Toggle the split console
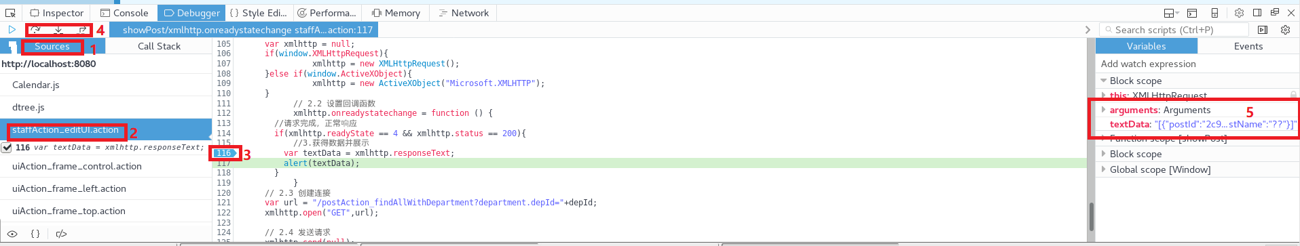This screenshot has height=246, width=1300. (x=1192, y=13)
